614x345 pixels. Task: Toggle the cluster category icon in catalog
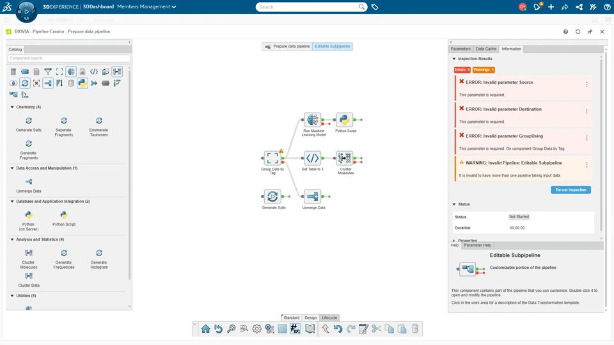117,72
